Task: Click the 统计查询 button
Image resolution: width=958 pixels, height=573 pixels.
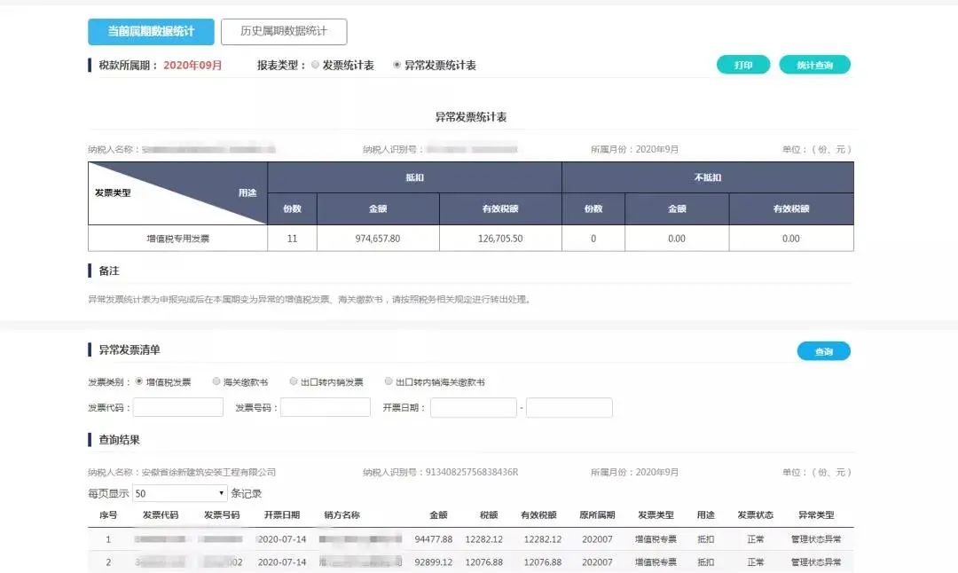Action: [813, 64]
